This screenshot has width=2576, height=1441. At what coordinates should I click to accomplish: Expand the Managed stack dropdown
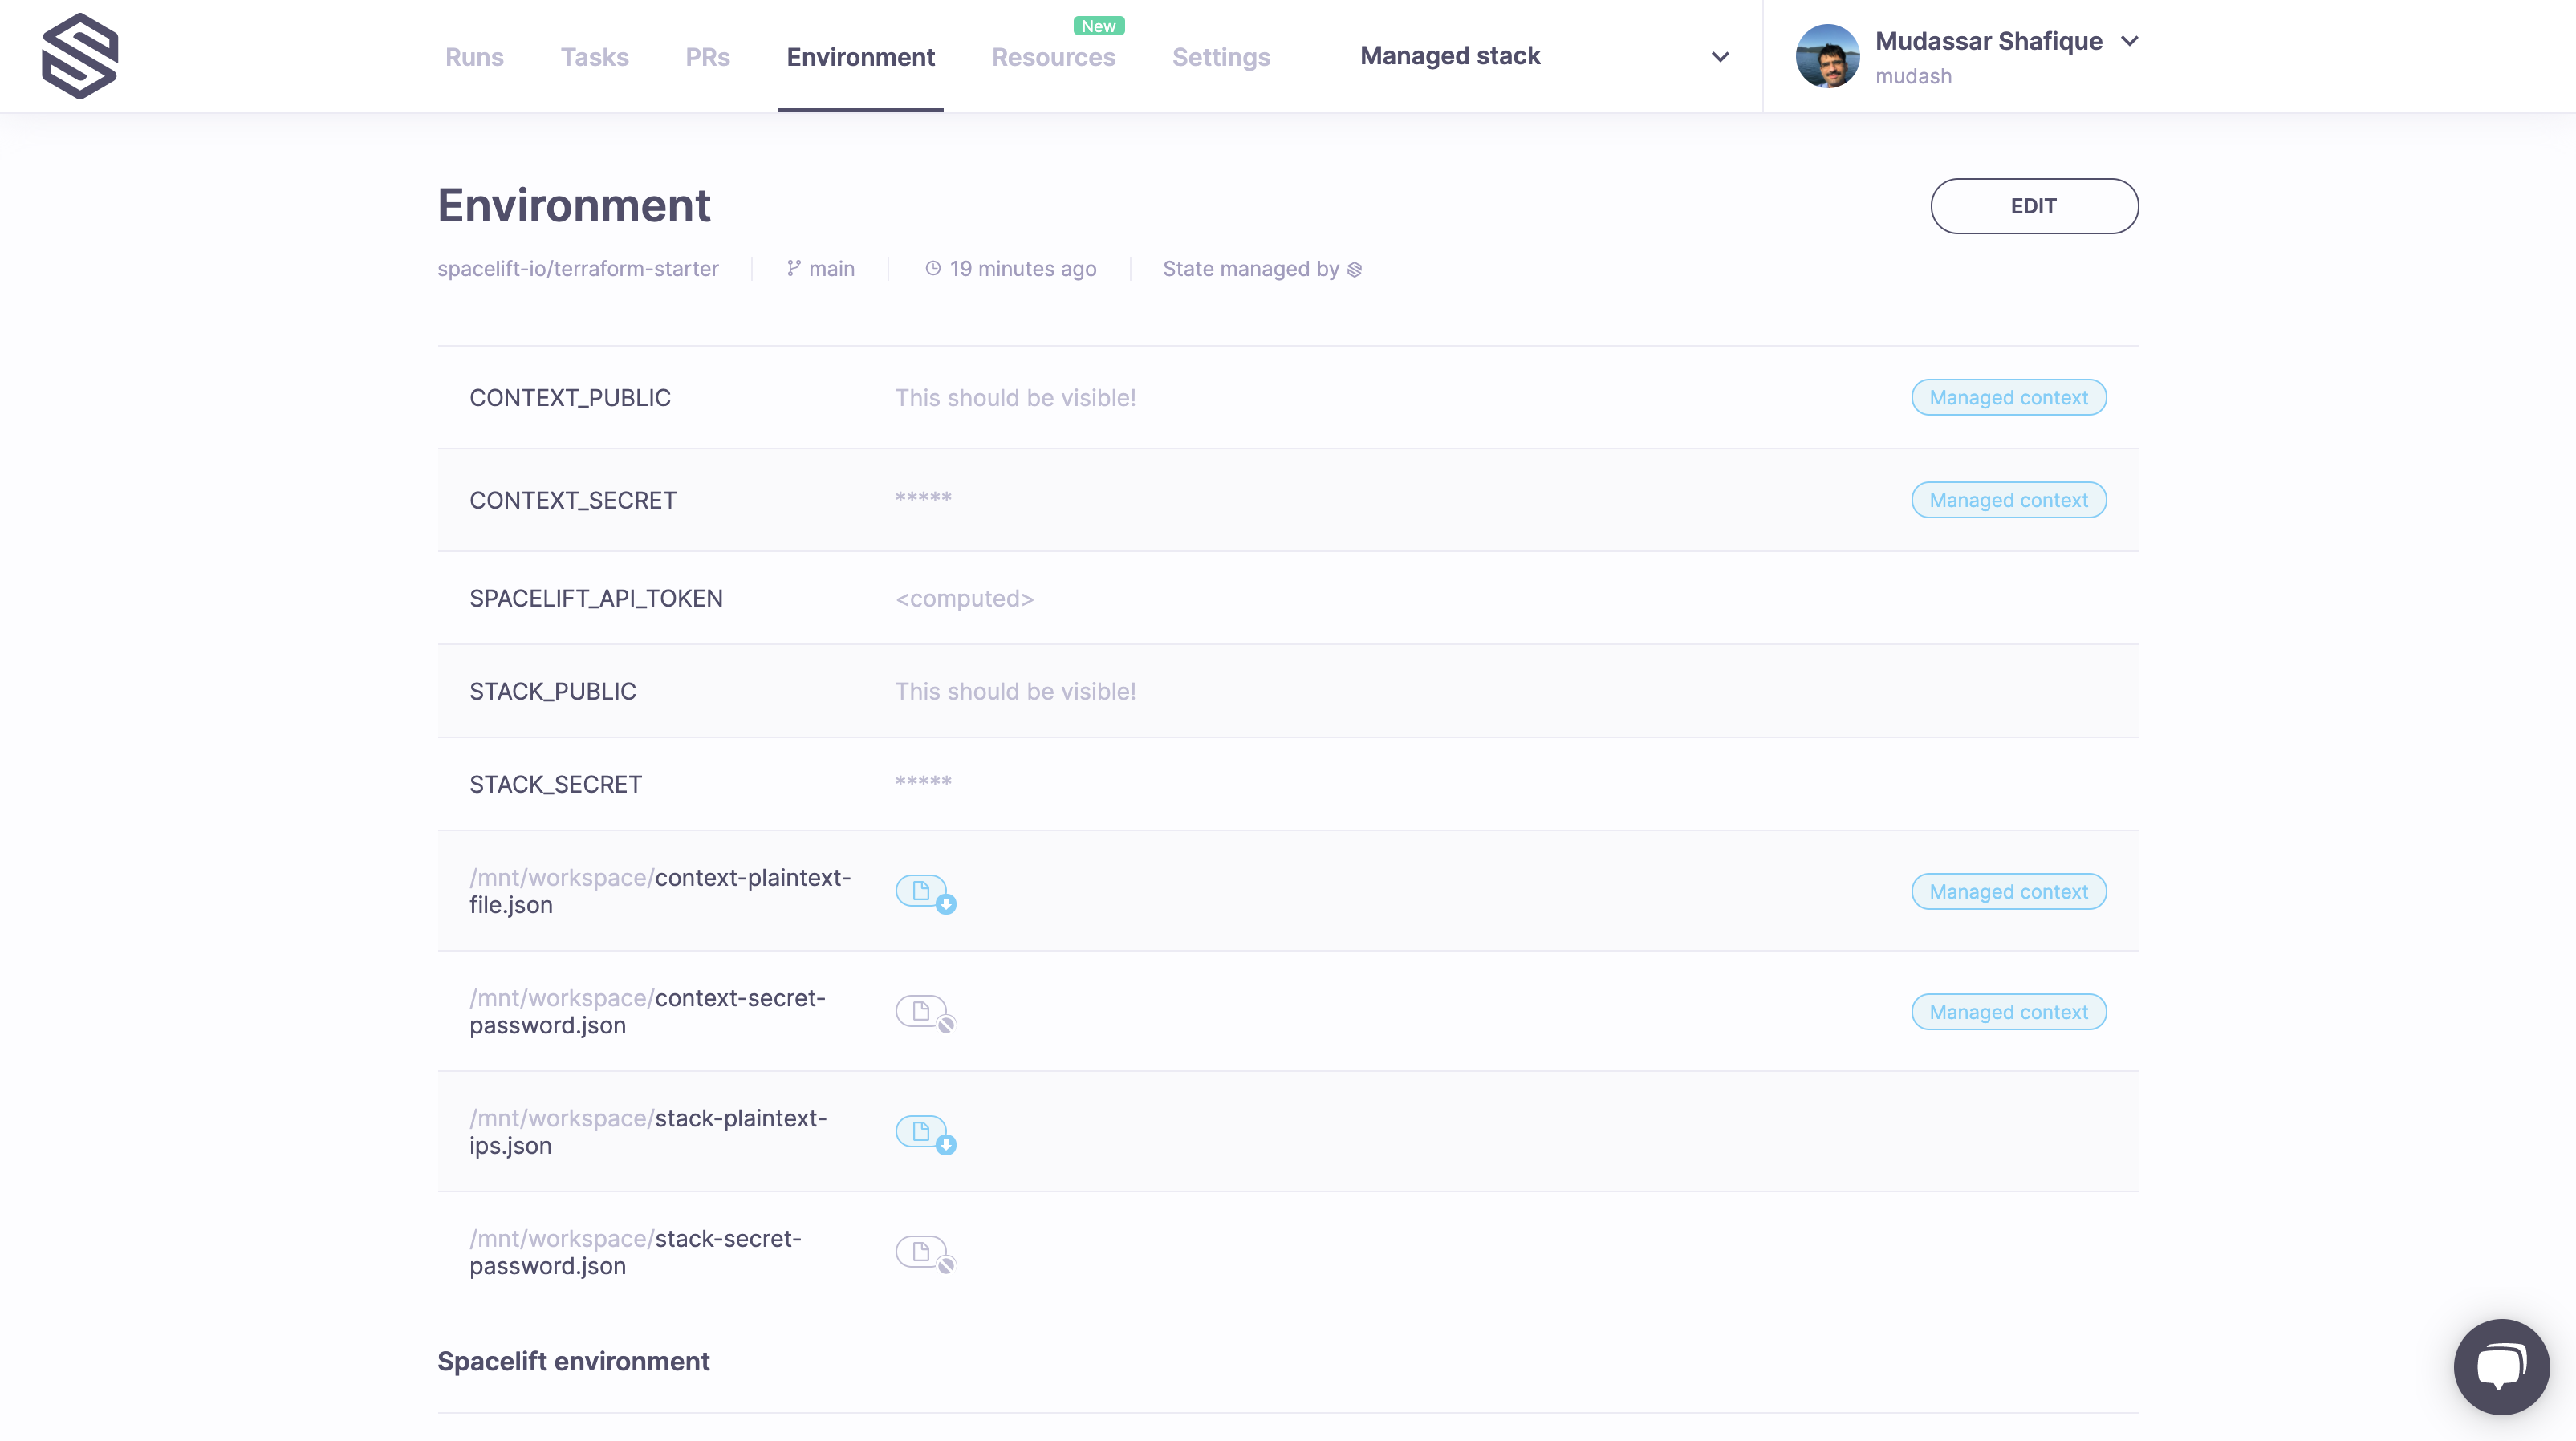pyautogui.click(x=1719, y=56)
